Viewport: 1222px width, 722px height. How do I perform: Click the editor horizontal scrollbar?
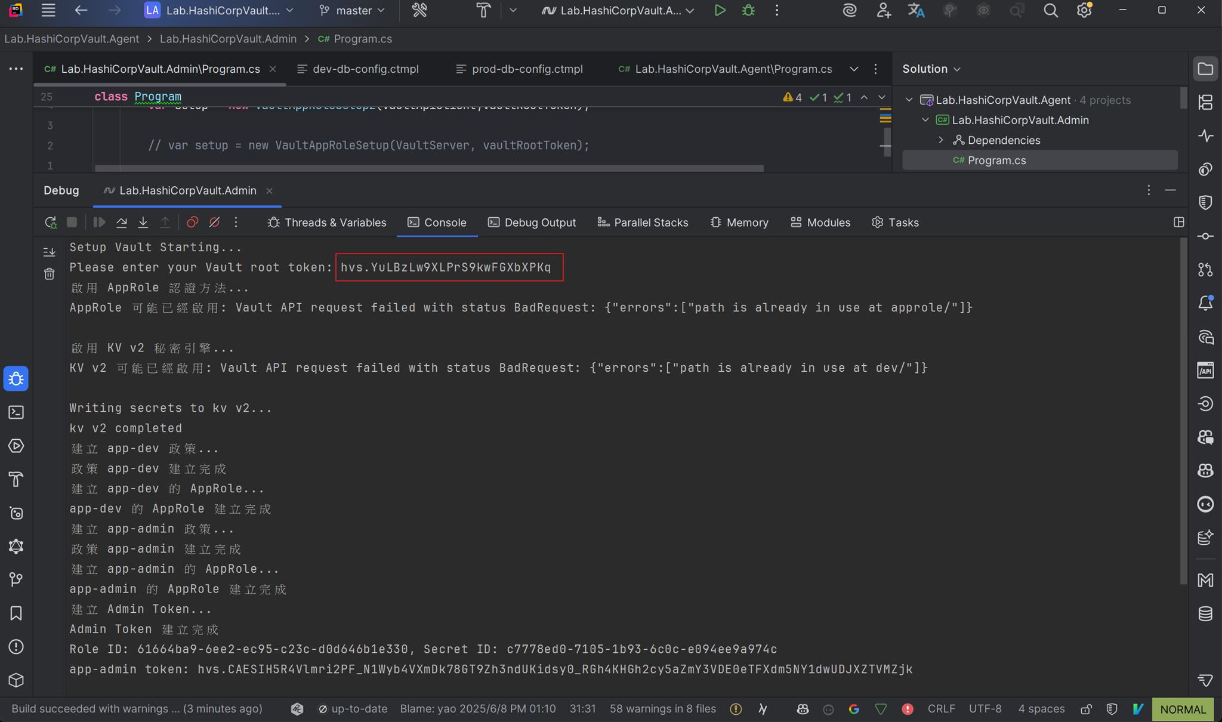point(429,168)
